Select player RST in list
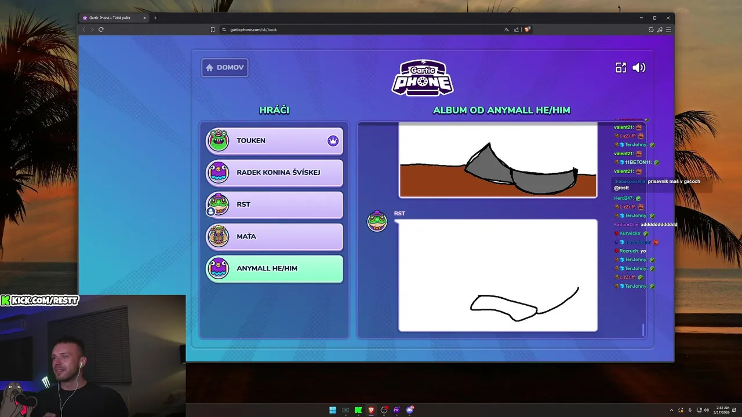The height and width of the screenshot is (417, 742). pyautogui.click(x=274, y=204)
